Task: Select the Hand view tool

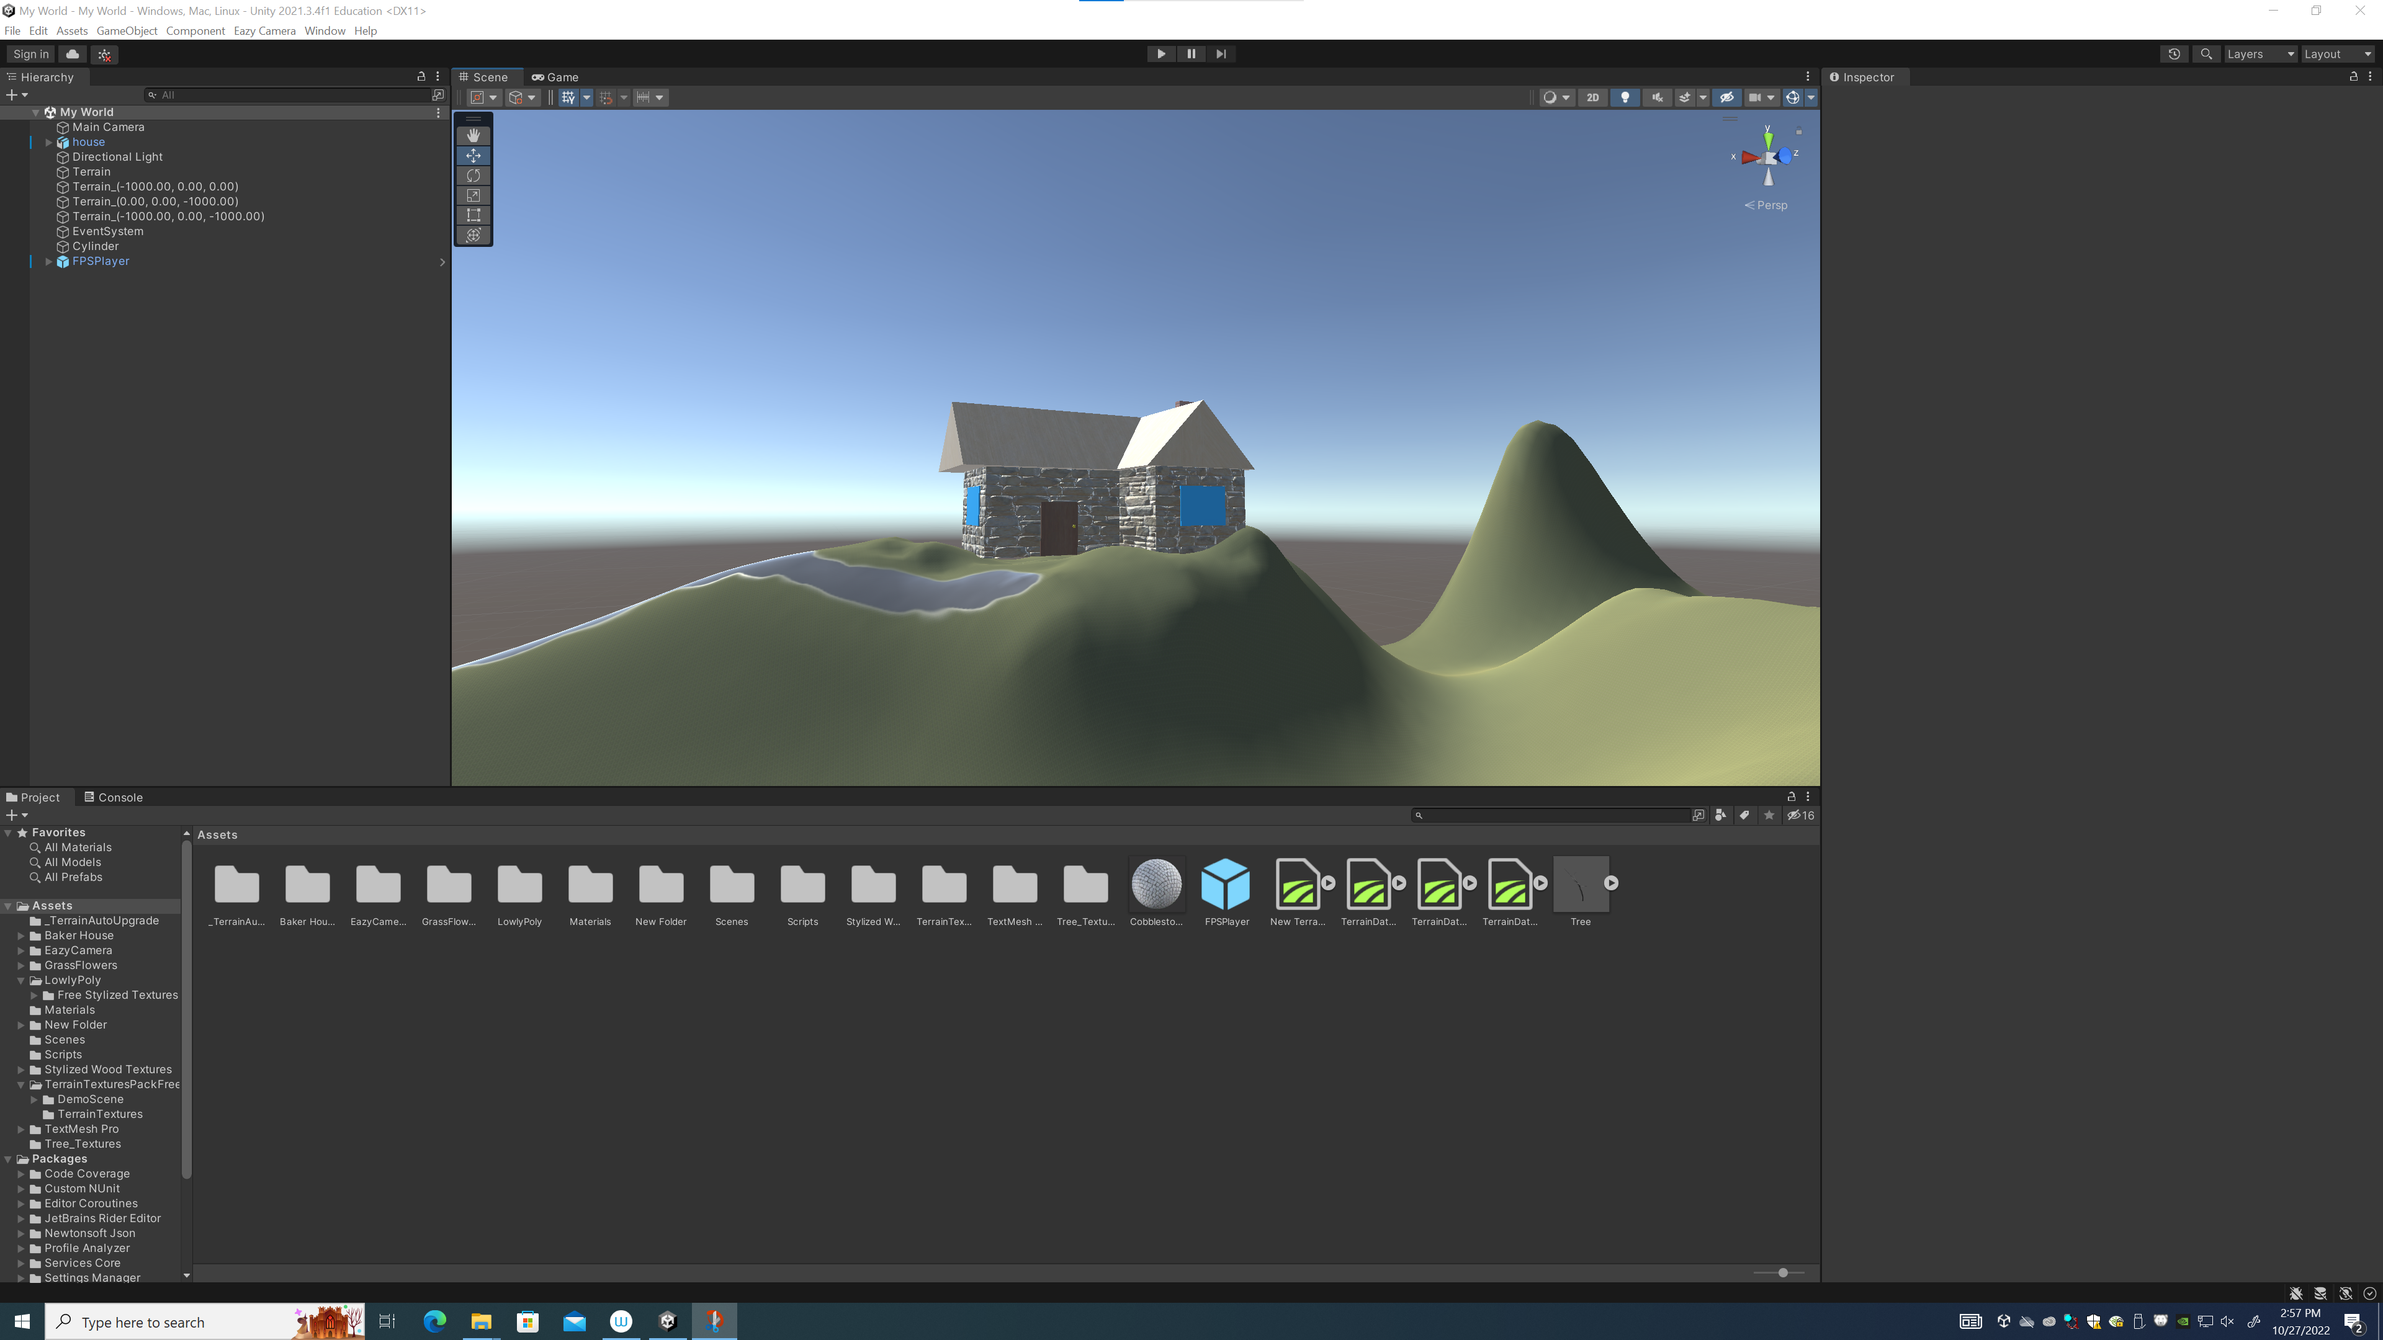Action: [x=473, y=135]
